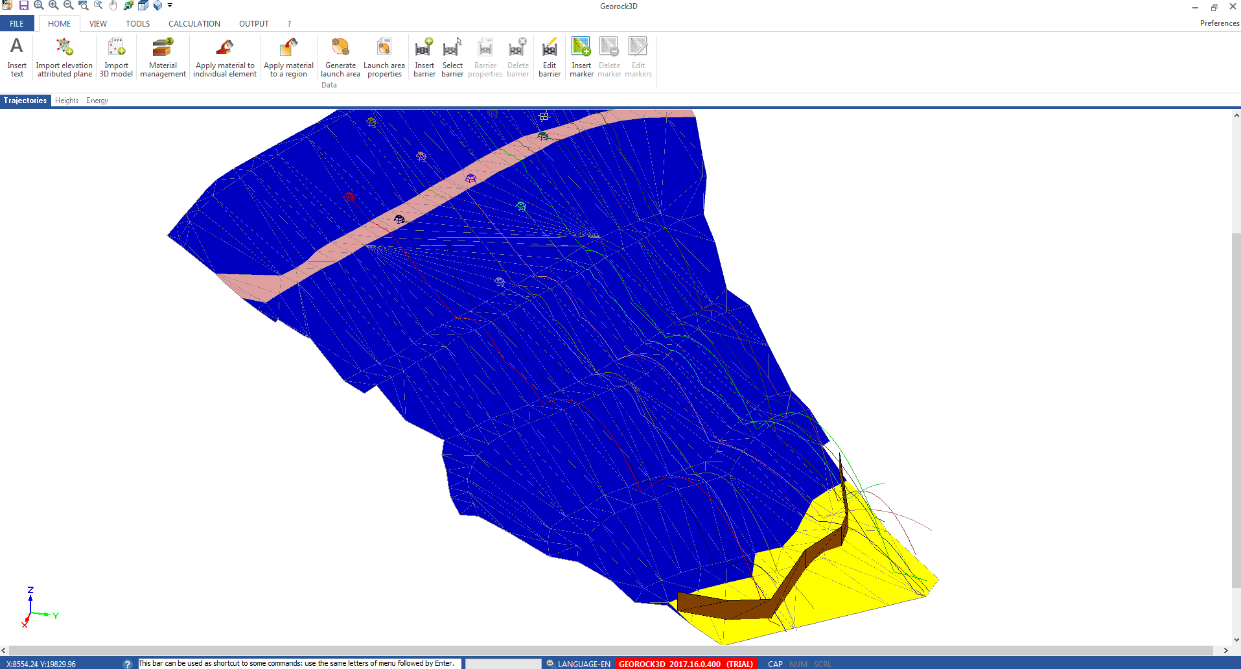
Task: Open the FILE menu
Action: click(x=17, y=23)
